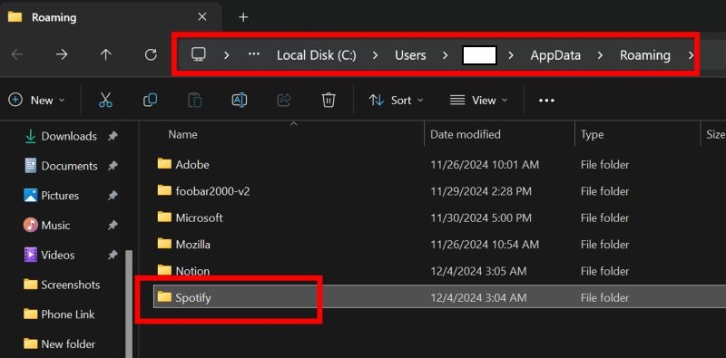Sort by Type column header
This screenshot has height=358, width=726.
(x=593, y=135)
